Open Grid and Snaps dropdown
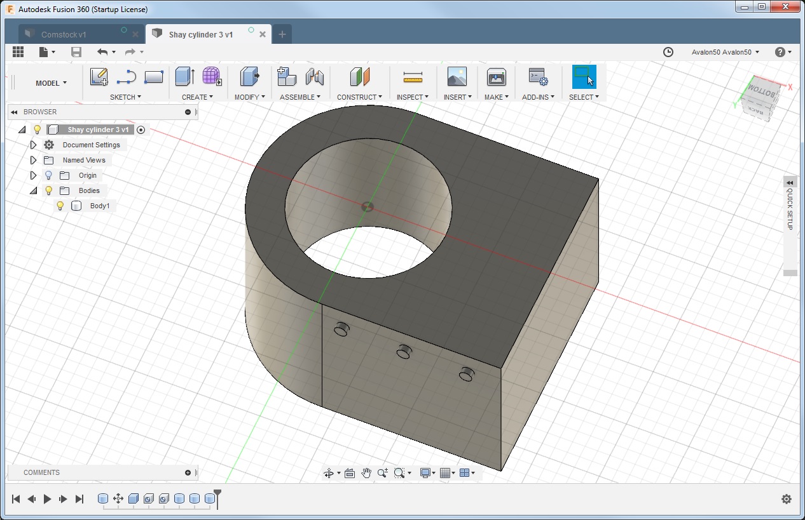Image resolution: width=805 pixels, height=520 pixels. click(x=448, y=473)
